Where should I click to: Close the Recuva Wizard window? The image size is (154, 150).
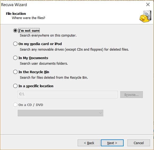[148, 5]
